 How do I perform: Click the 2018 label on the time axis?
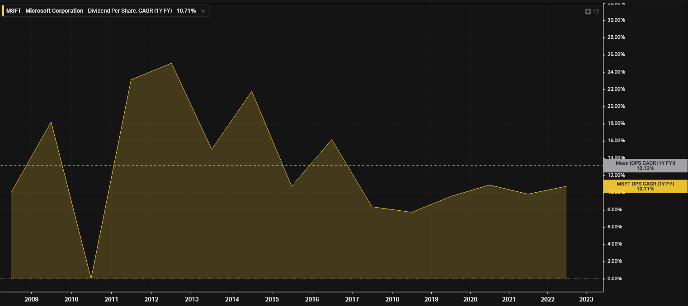point(392,299)
